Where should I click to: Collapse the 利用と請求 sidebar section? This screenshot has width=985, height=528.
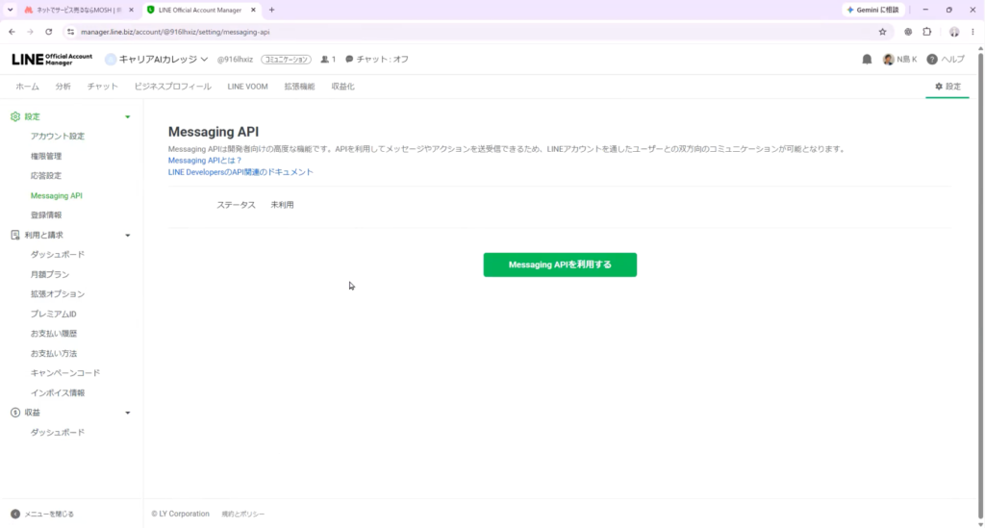[128, 236]
